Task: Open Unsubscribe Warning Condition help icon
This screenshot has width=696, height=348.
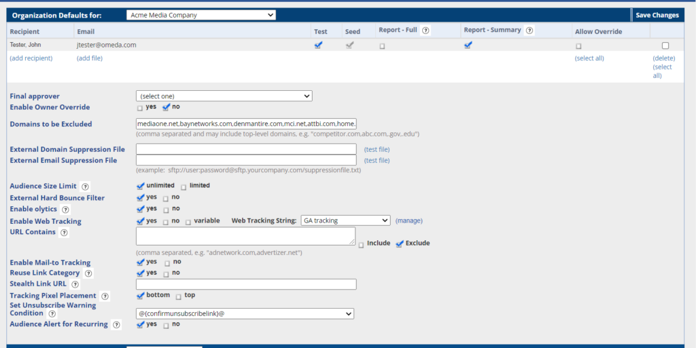Action: pyautogui.click(x=52, y=314)
